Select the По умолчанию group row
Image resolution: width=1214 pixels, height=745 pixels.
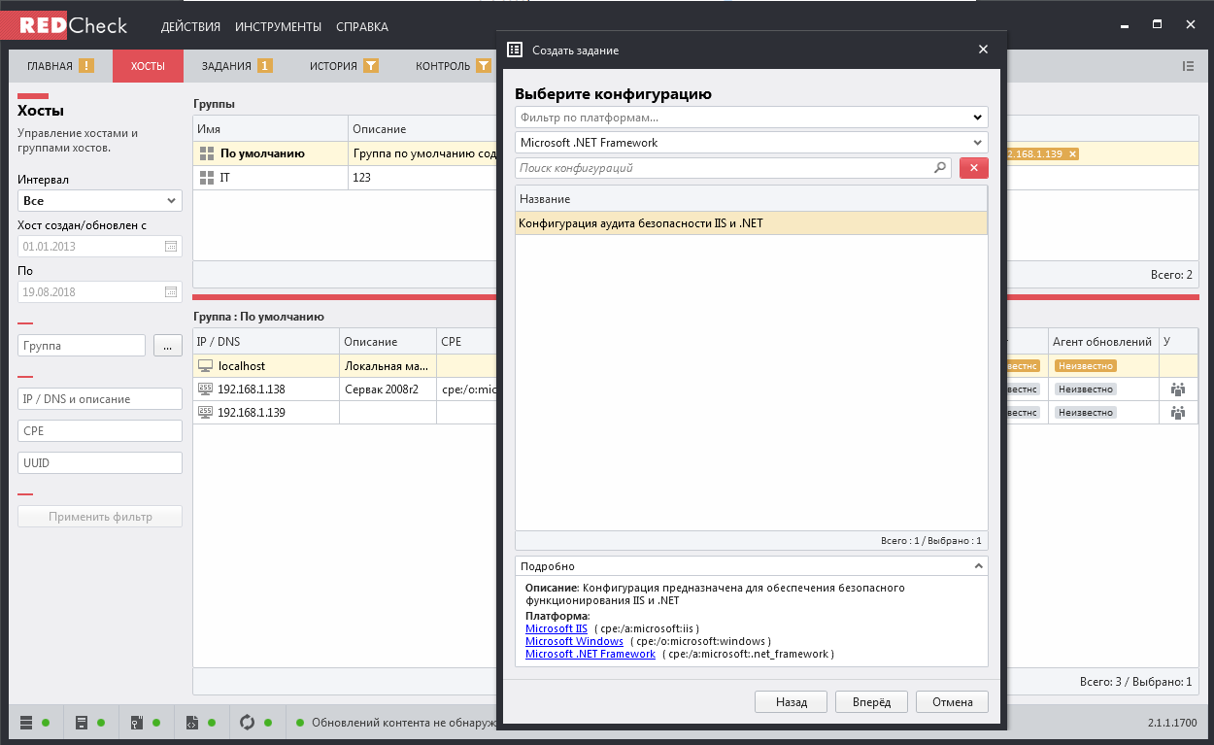pos(345,153)
